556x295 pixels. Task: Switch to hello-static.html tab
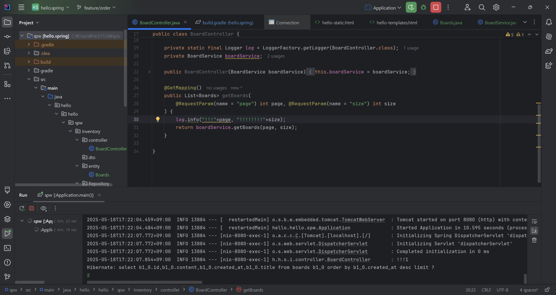334,23
